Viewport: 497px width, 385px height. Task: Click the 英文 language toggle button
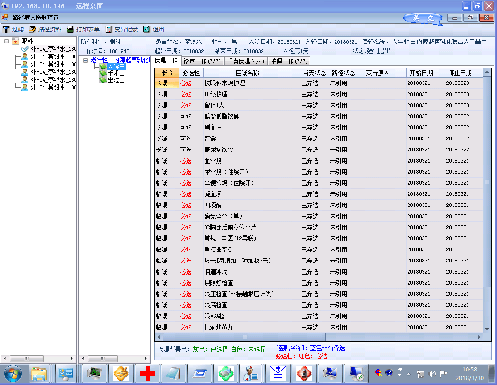[423, 18]
